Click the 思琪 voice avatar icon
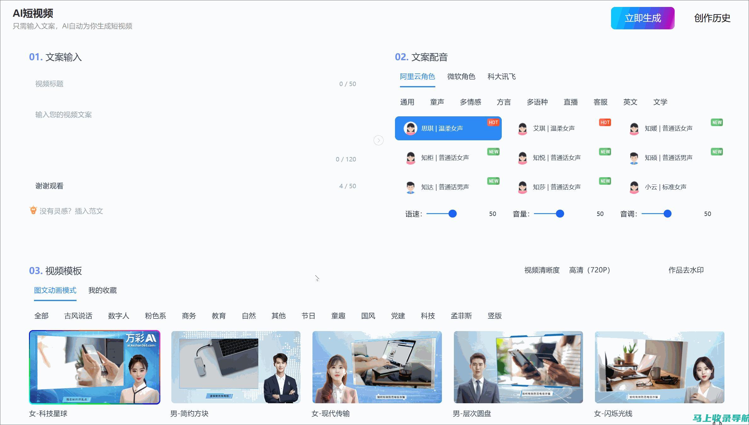This screenshot has width=749, height=425. point(410,128)
